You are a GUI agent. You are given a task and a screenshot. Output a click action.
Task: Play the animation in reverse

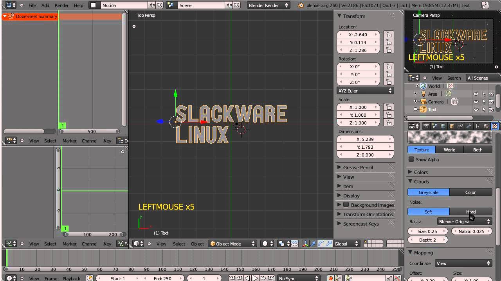coord(247,278)
